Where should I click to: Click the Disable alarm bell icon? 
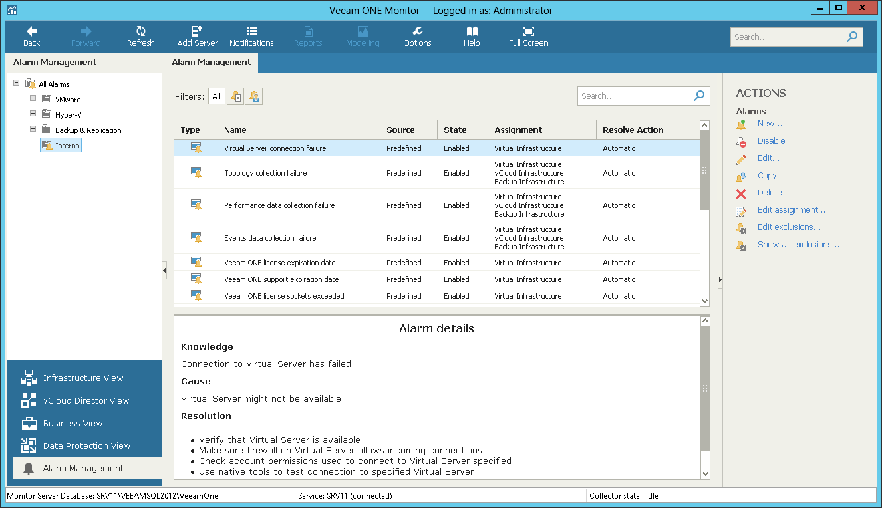741,142
